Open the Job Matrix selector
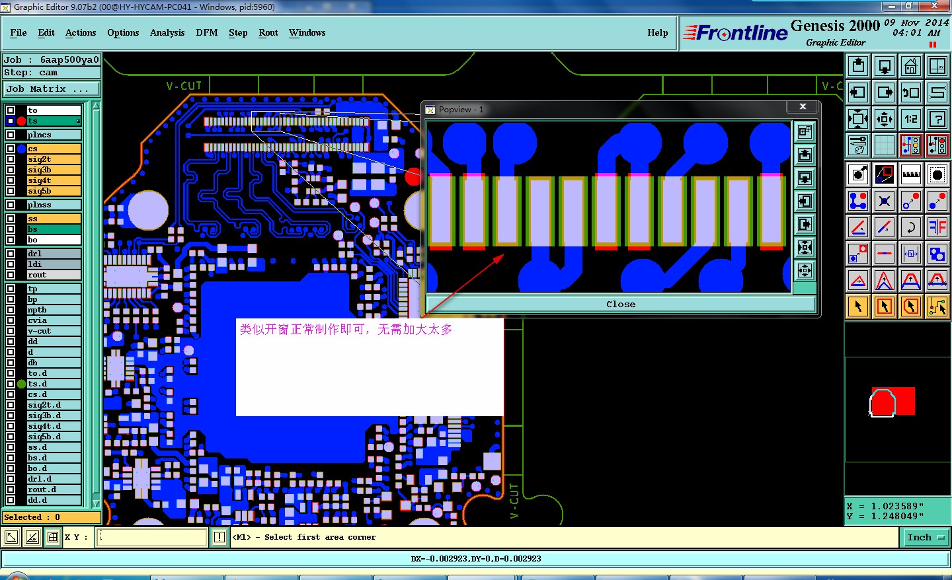The image size is (952, 580). point(52,89)
